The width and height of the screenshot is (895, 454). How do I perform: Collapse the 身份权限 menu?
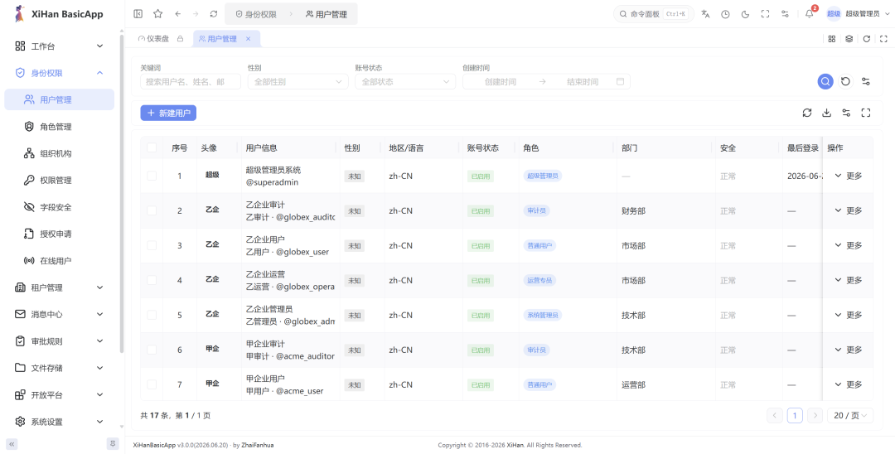pos(60,73)
